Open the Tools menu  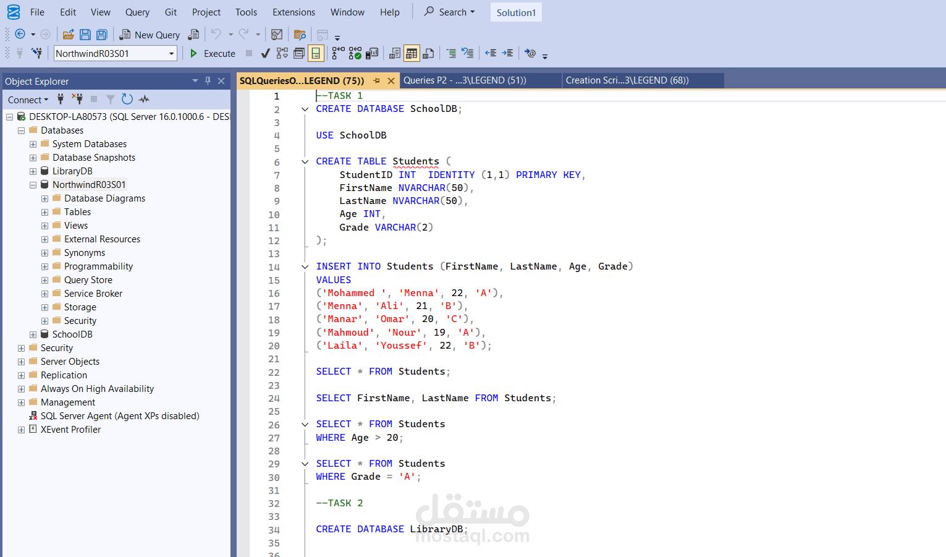tap(246, 12)
